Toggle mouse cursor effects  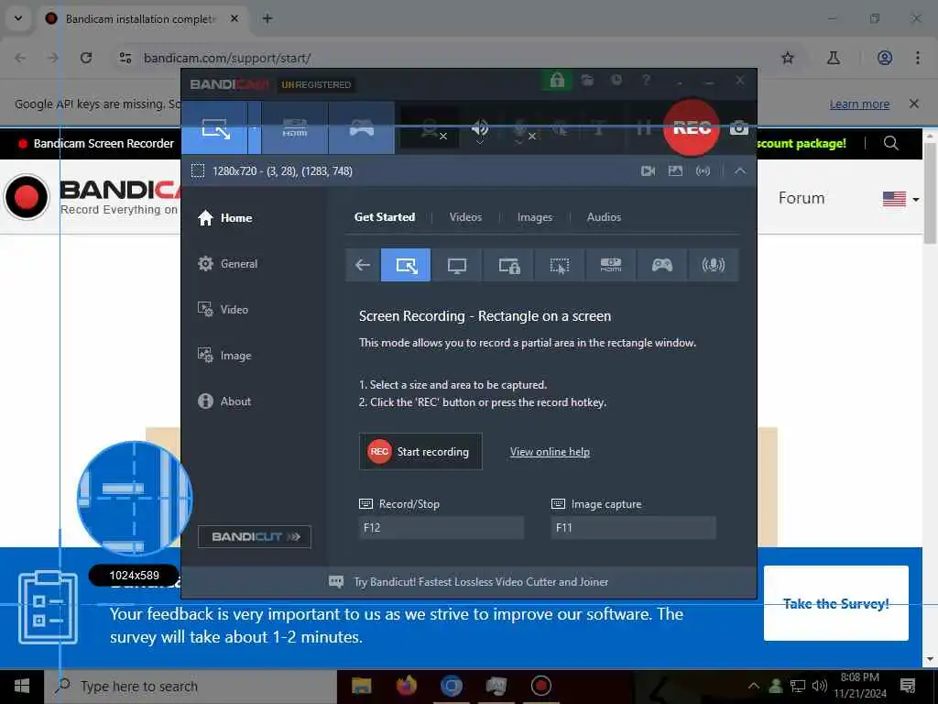point(561,128)
